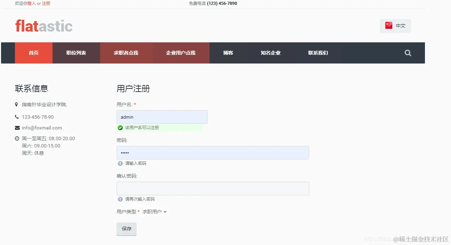Open the 知名企业 menu item
Screen dimensions: 451x245
pyautogui.click(x=271, y=53)
